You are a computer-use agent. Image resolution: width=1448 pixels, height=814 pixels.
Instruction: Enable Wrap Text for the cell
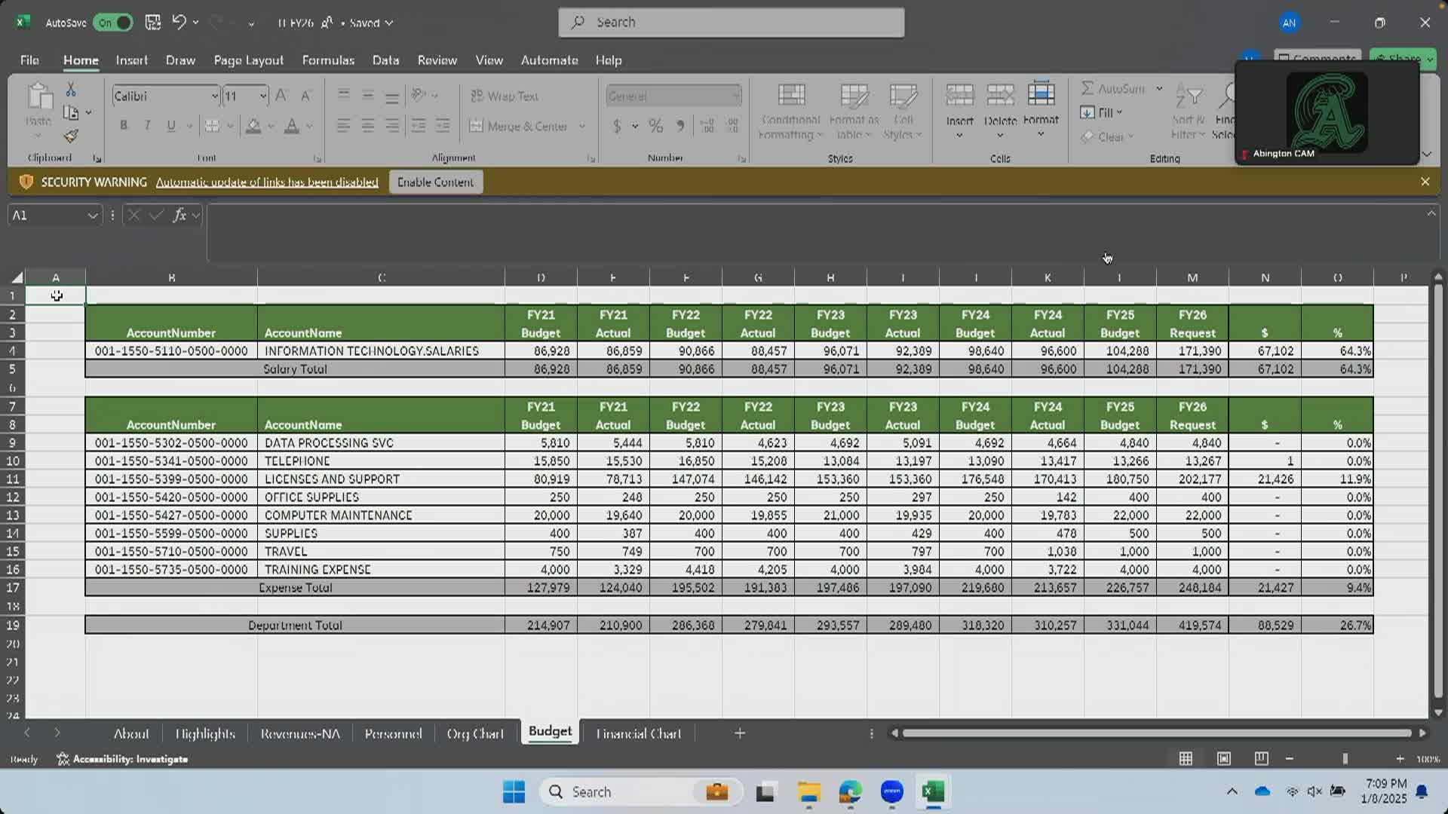pos(505,96)
